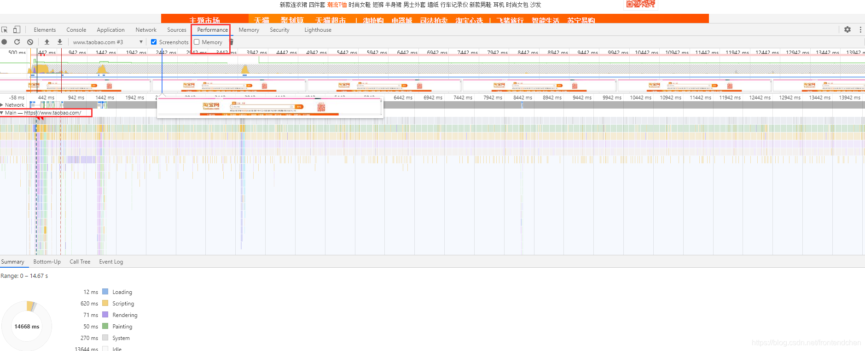This screenshot has width=865, height=351.
Task: Open the www.taobao.com #3 recording dropdown
Action: [x=108, y=42]
